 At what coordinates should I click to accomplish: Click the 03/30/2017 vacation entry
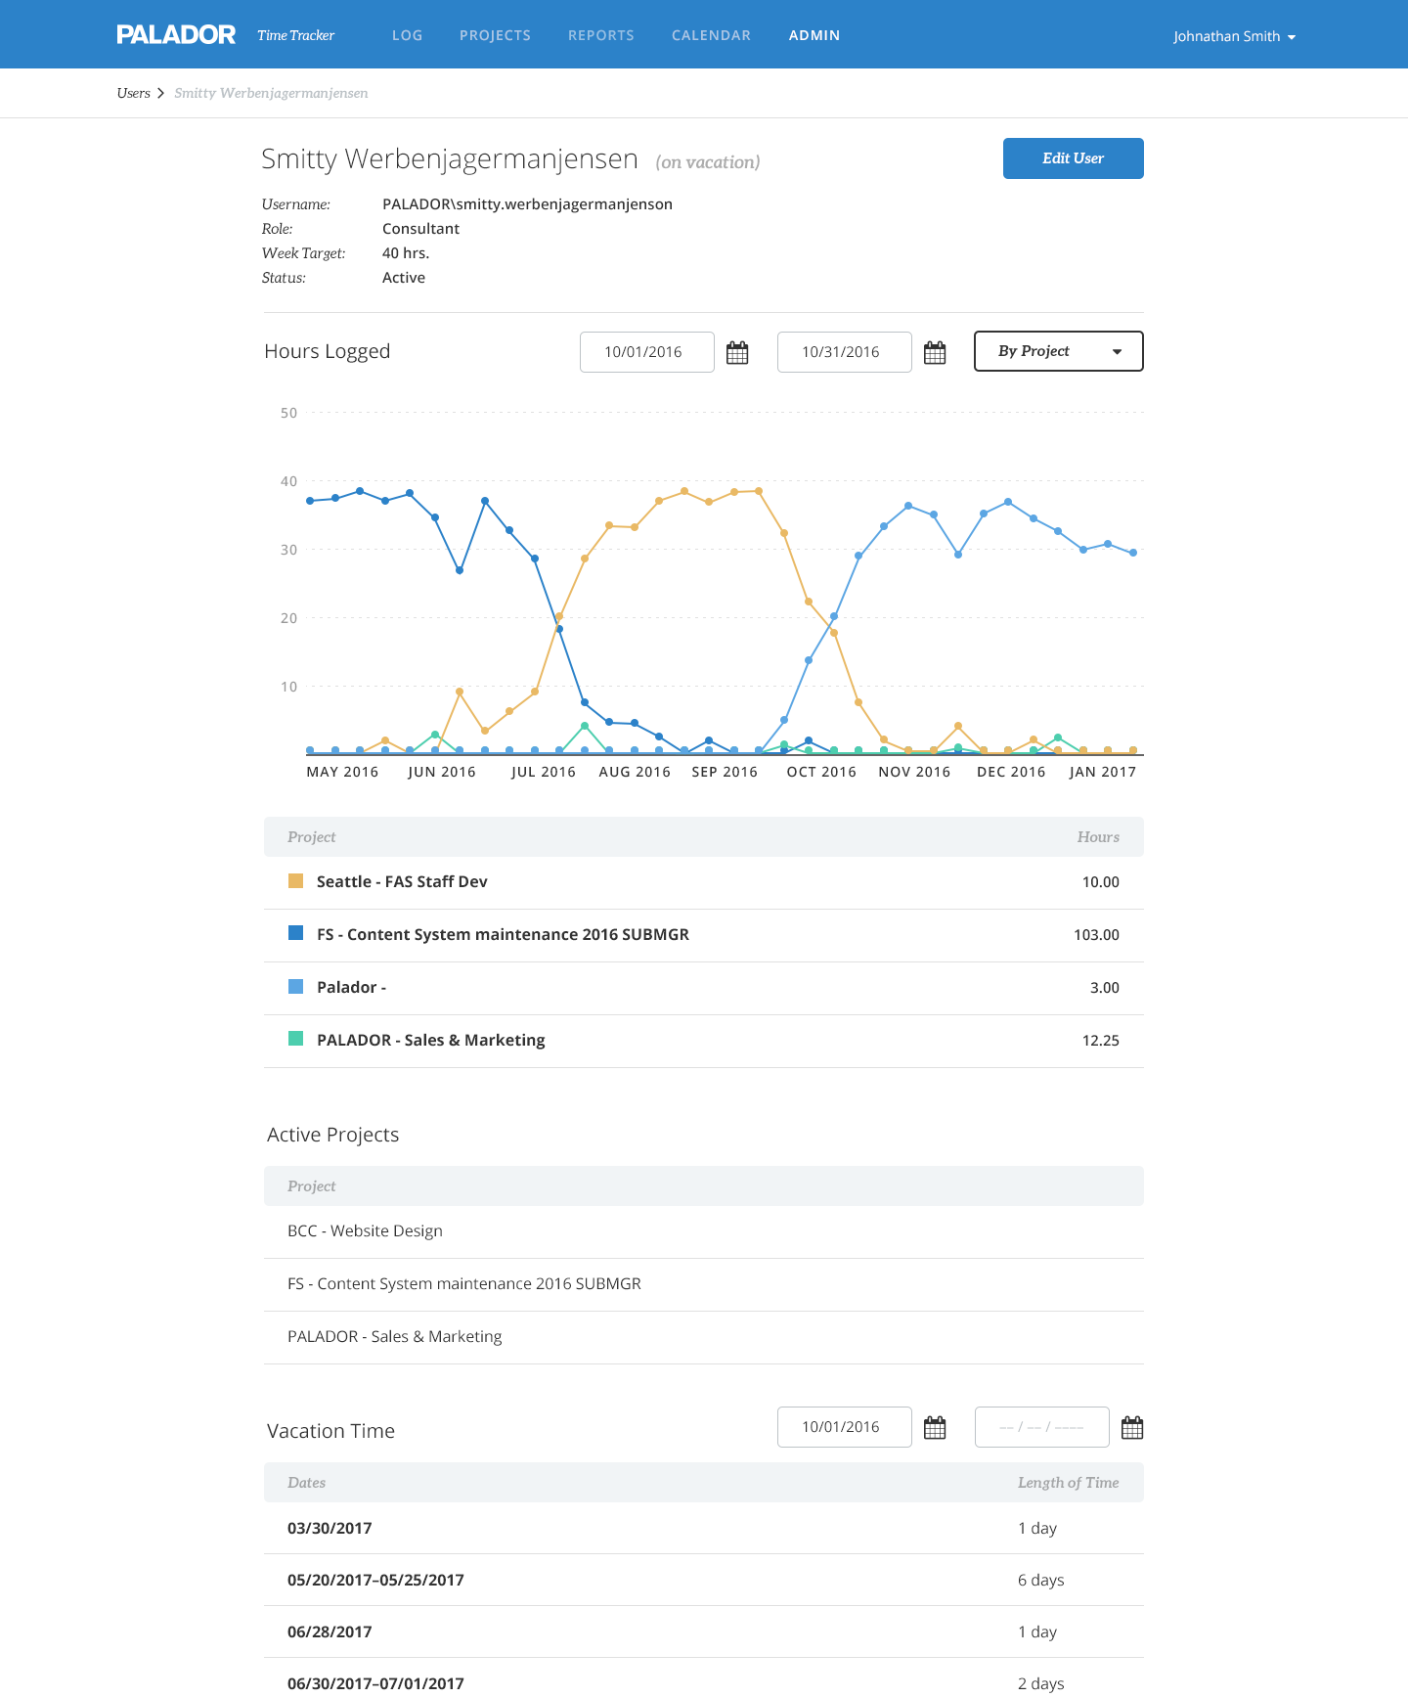coord(330,1528)
